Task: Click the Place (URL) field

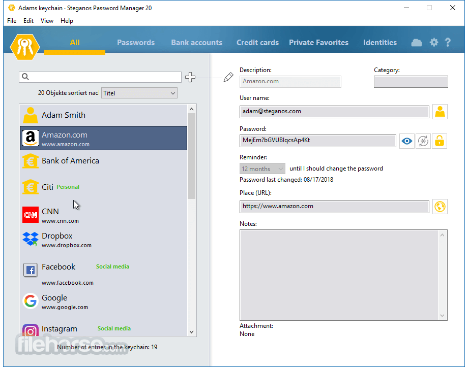Action: (334, 207)
